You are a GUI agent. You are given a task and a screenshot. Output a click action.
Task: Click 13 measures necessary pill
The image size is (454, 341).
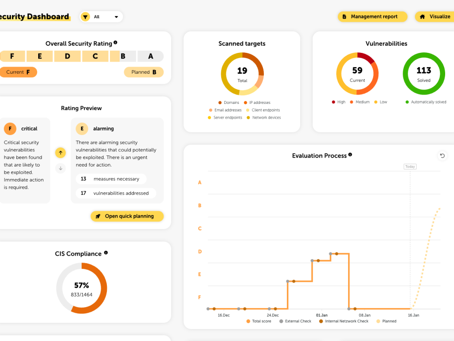pos(111,179)
